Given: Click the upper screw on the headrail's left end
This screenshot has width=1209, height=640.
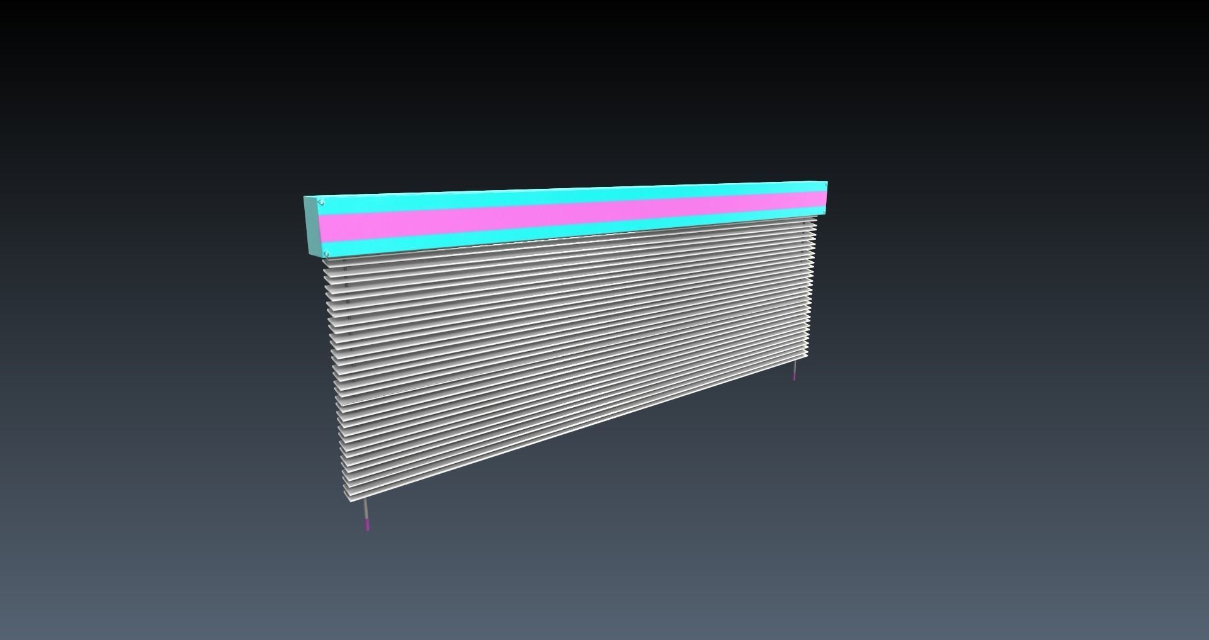Looking at the screenshot, I should coord(322,203).
